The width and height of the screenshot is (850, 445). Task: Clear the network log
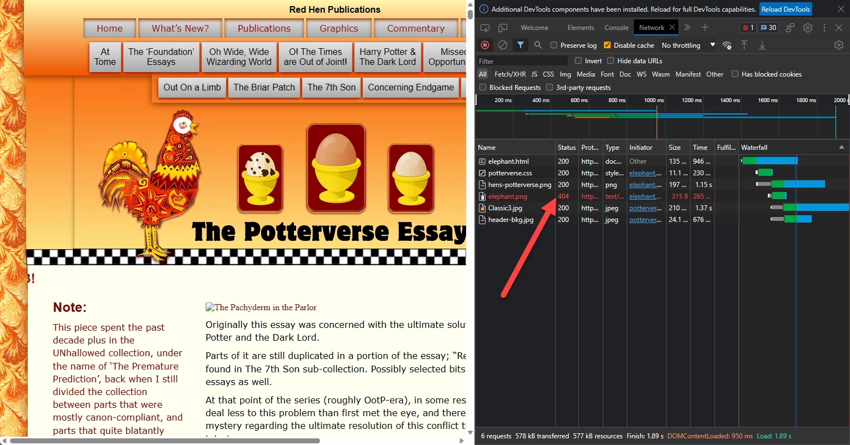tap(503, 45)
